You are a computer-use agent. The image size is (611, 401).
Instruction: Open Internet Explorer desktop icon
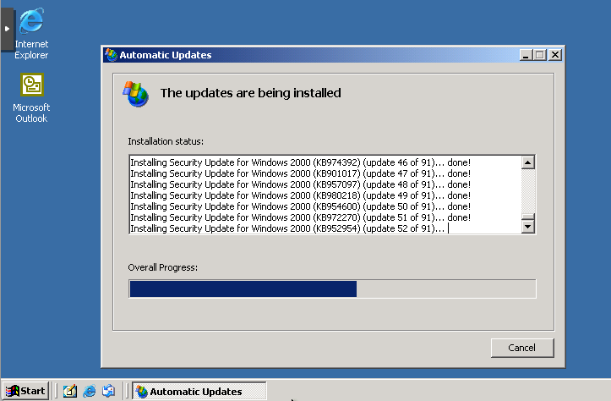pos(31,34)
